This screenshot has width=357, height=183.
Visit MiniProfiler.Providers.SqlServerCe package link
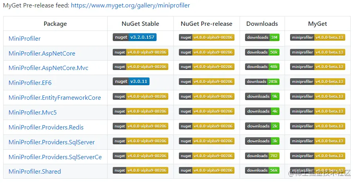pos(55,157)
